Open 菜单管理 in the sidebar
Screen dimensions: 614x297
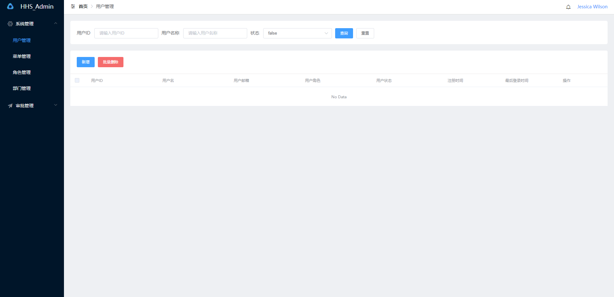tap(22, 56)
